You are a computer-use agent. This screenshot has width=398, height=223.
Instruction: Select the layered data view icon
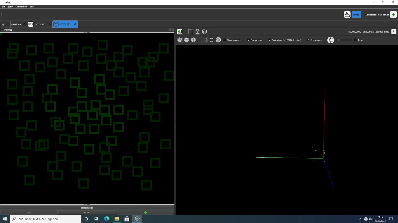click(x=204, y=32)
